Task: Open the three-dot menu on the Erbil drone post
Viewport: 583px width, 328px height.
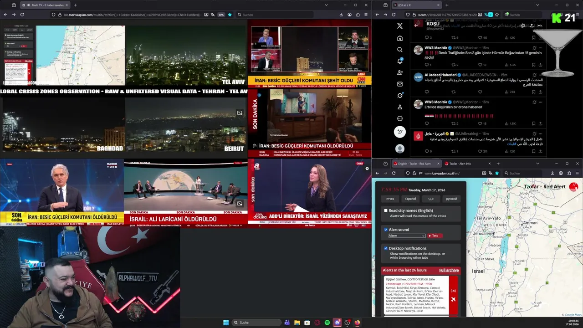Action: 540,102
